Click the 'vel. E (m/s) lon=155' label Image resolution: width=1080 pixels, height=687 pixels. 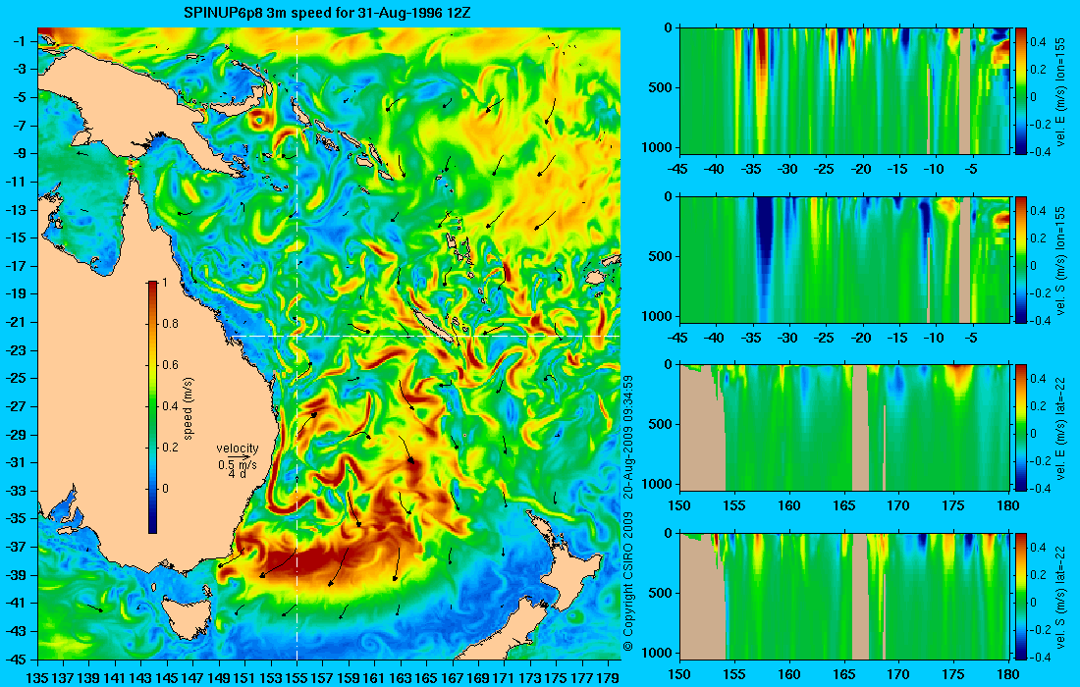click(1060, 91)
